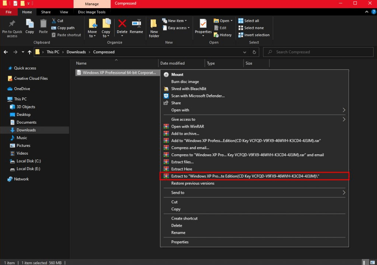Image resolution: width=377 pixels, height=265 pixels.
Task: Open the Easy access dropdown
Action: tap(176, 28)
